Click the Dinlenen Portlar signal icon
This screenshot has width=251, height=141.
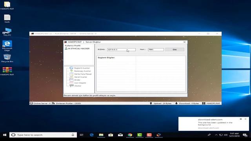[x=53, y=103]
